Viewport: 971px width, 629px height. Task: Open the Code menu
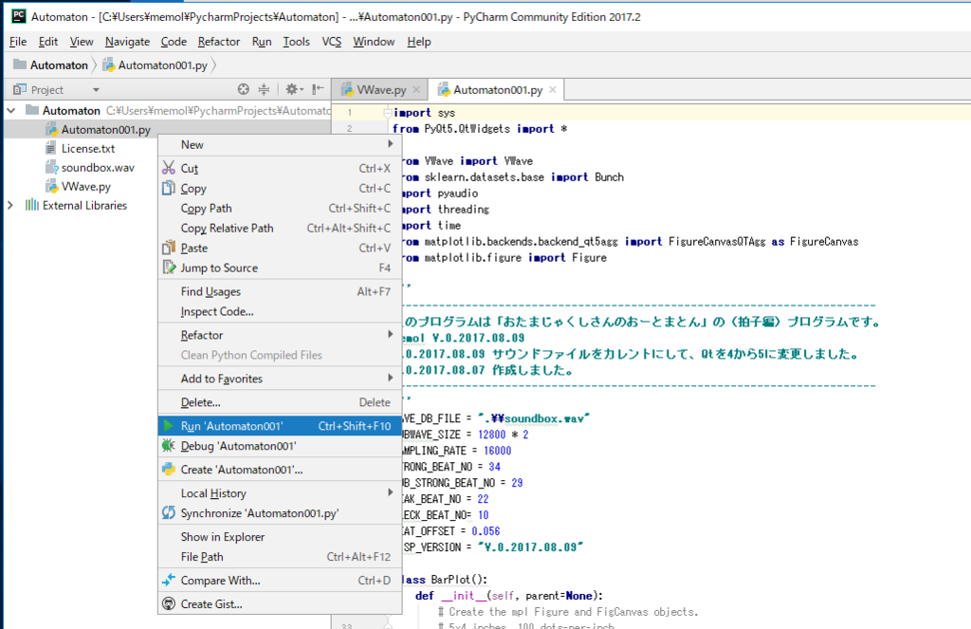coord(174,42)
